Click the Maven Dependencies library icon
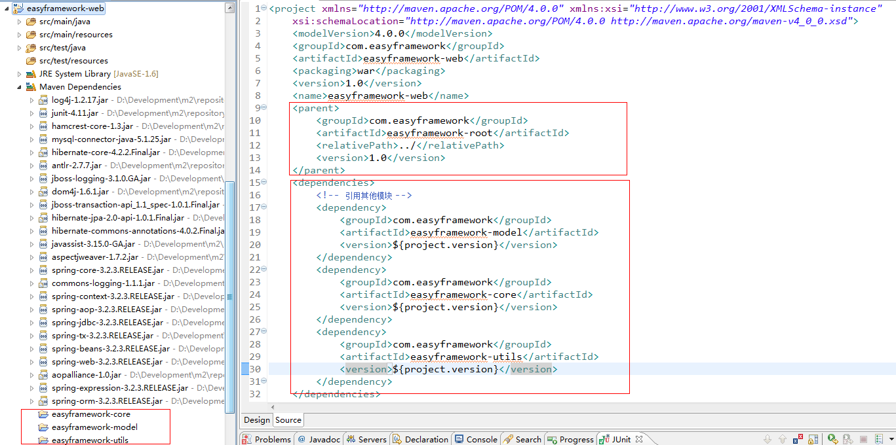The height and width of the screenshot is (445, 896). [x=31, y=87]
